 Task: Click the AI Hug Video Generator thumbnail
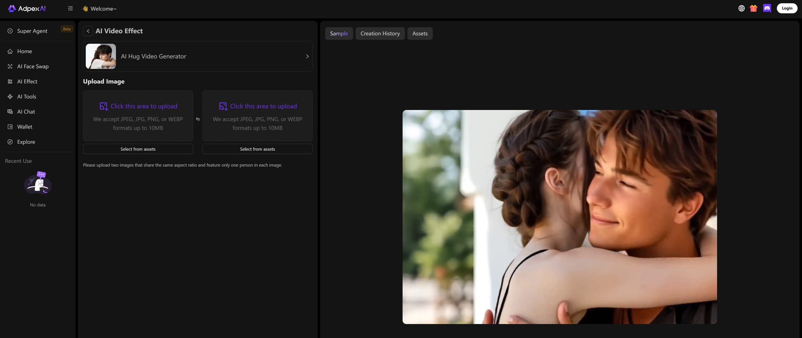[101, 57]
